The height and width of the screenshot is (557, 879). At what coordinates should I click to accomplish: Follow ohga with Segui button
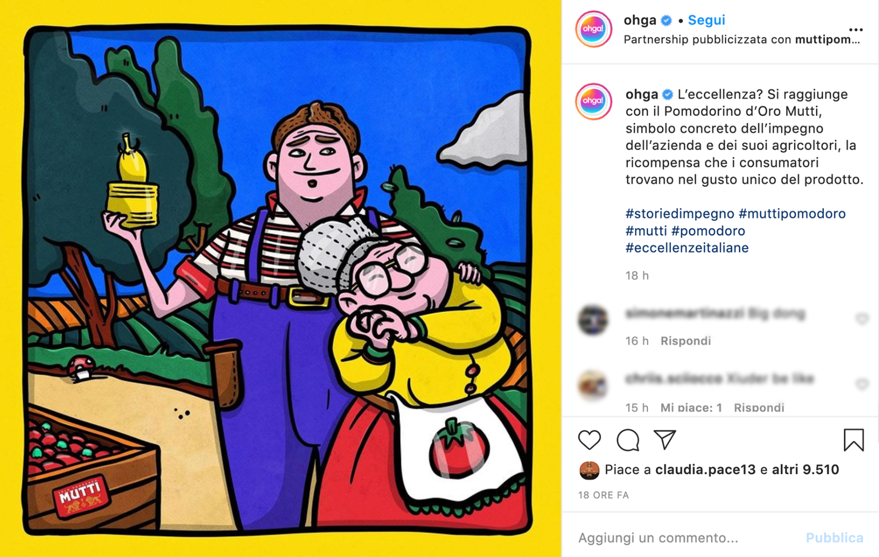706,20
